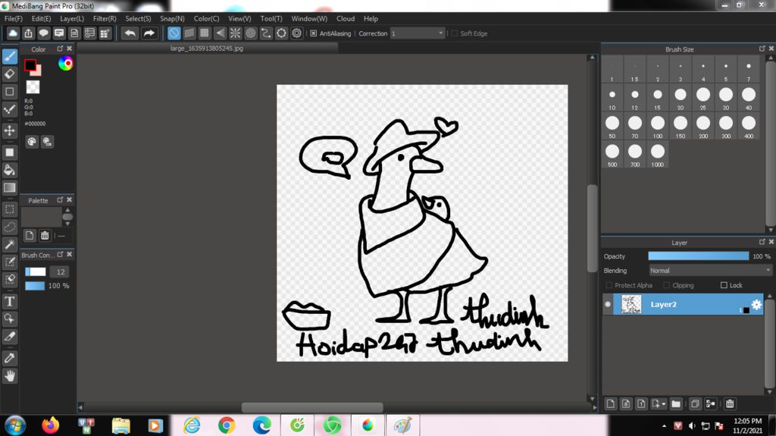Choose brush size 400
Viewport: 776px width, 436px height.
point(749,127)
